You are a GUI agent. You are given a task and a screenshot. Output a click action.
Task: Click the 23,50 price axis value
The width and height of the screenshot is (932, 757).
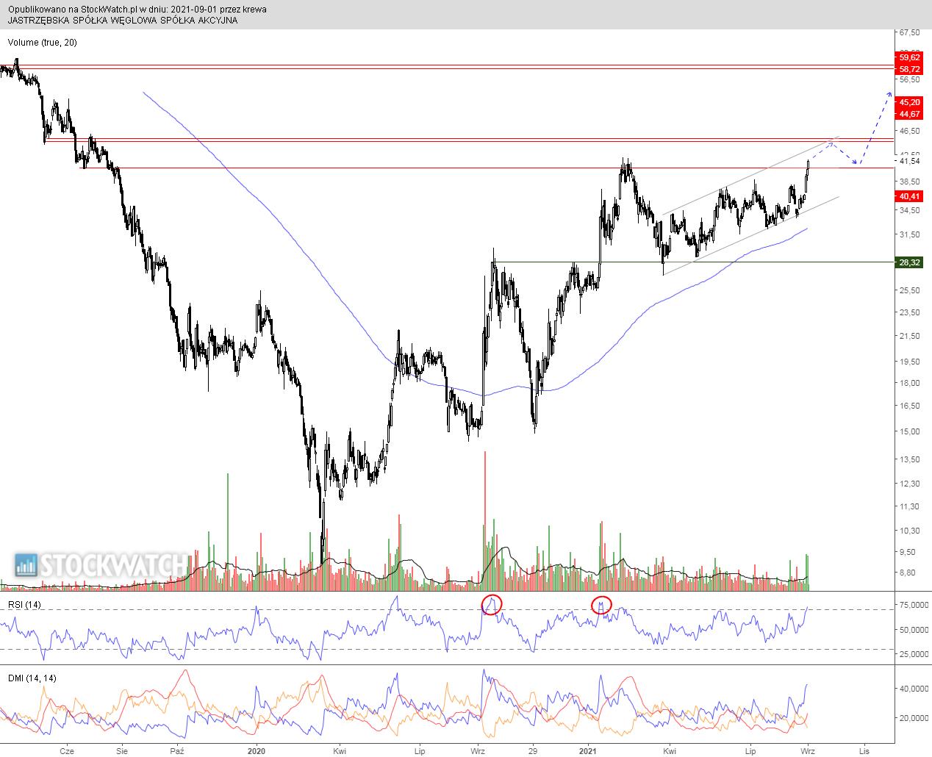(909, 312)
